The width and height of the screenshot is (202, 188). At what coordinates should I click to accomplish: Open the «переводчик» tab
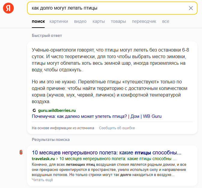[144, 21]
